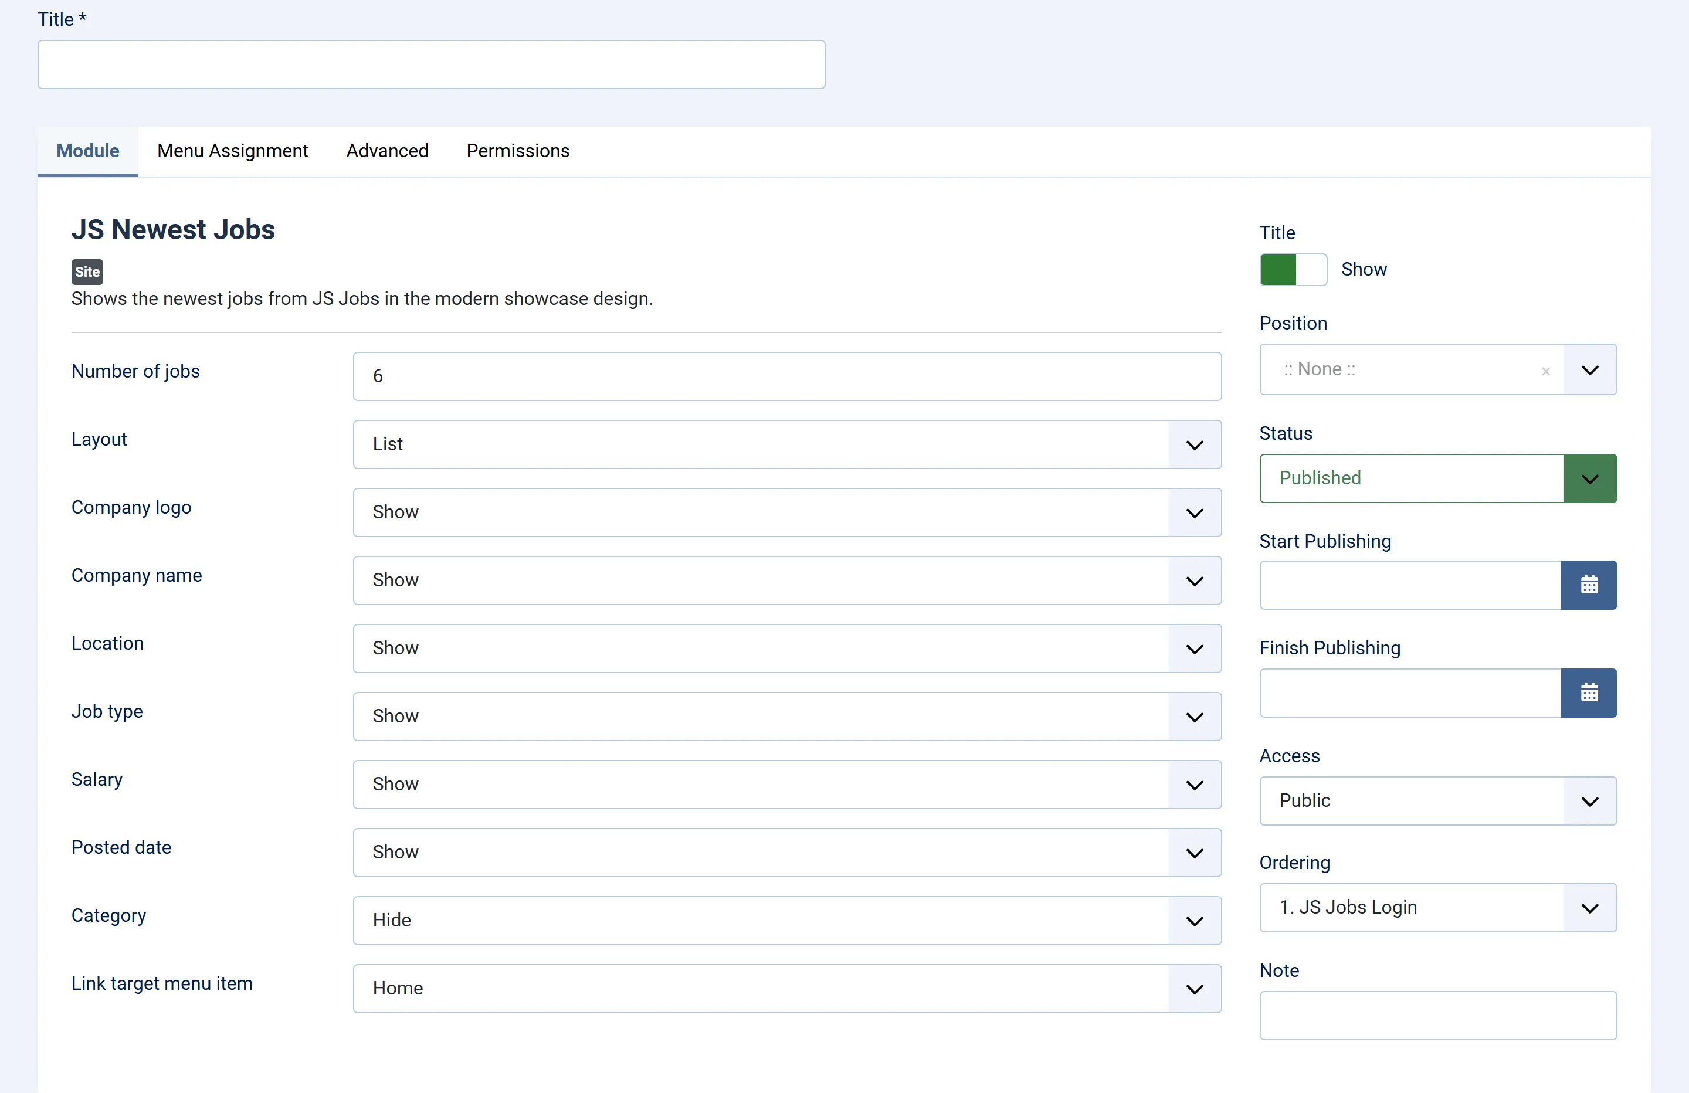The width and height of the screenshot is (1689, 1093).
Task: Open the Company name dropdown
Action: pyautogui.click(x=786, y=581)
